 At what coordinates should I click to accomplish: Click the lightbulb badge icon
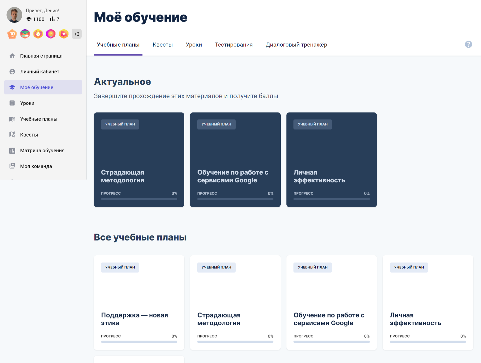pyautogui.click(x=51, y=34)
